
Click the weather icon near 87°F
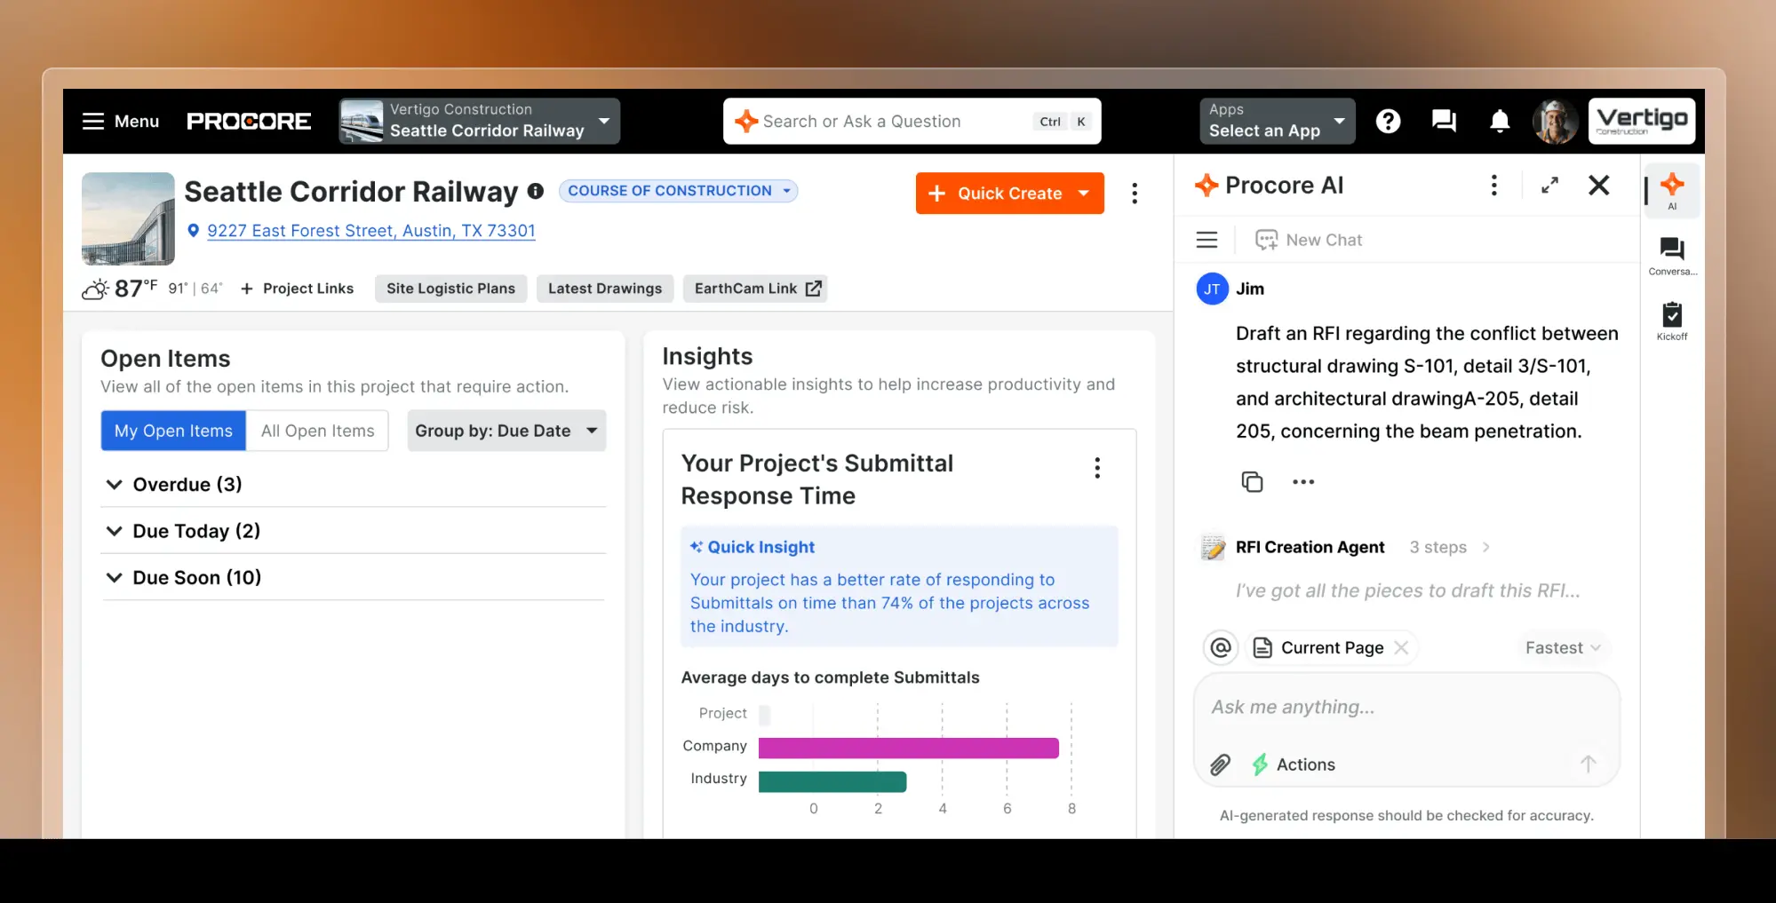(x=95, y=289)
